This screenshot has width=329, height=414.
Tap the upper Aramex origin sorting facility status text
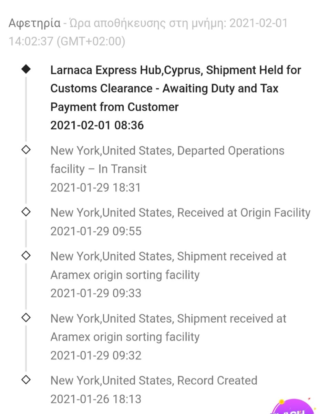[168, 266]
